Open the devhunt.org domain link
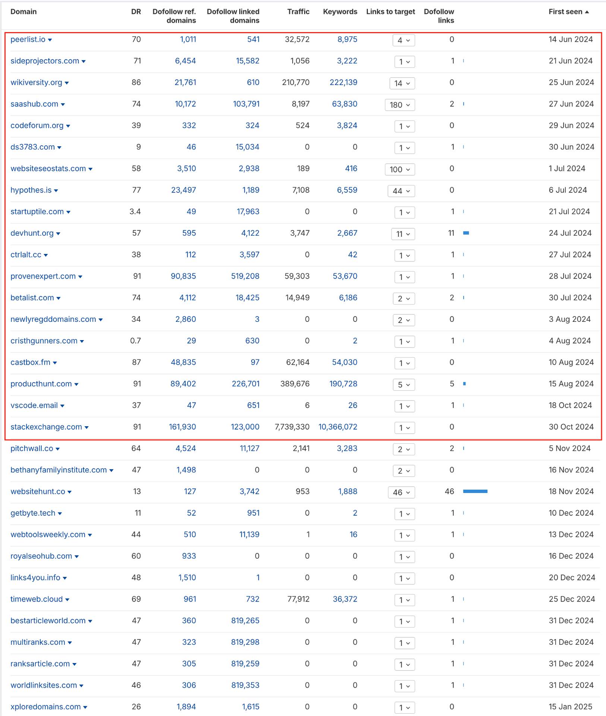 (x=32, y=233)
